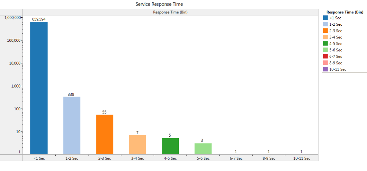Select the 6-7 Sec x-axis label
This screenshot has width=367, height=171.
(x=236, y=158)
